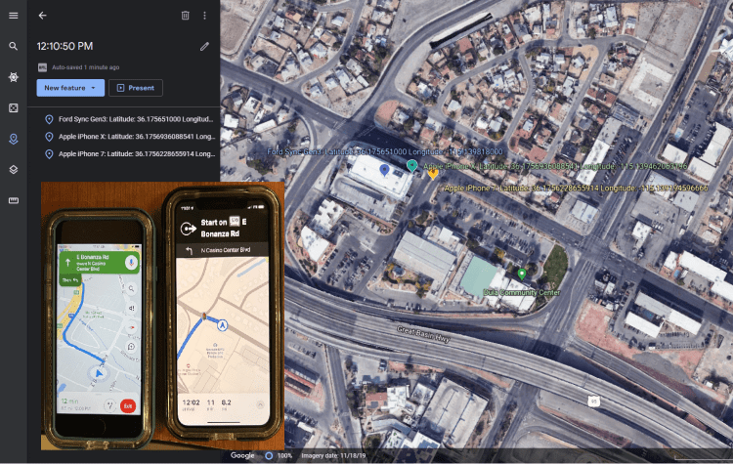Click the Present button
733x464 pixels.
coord(135,88)
